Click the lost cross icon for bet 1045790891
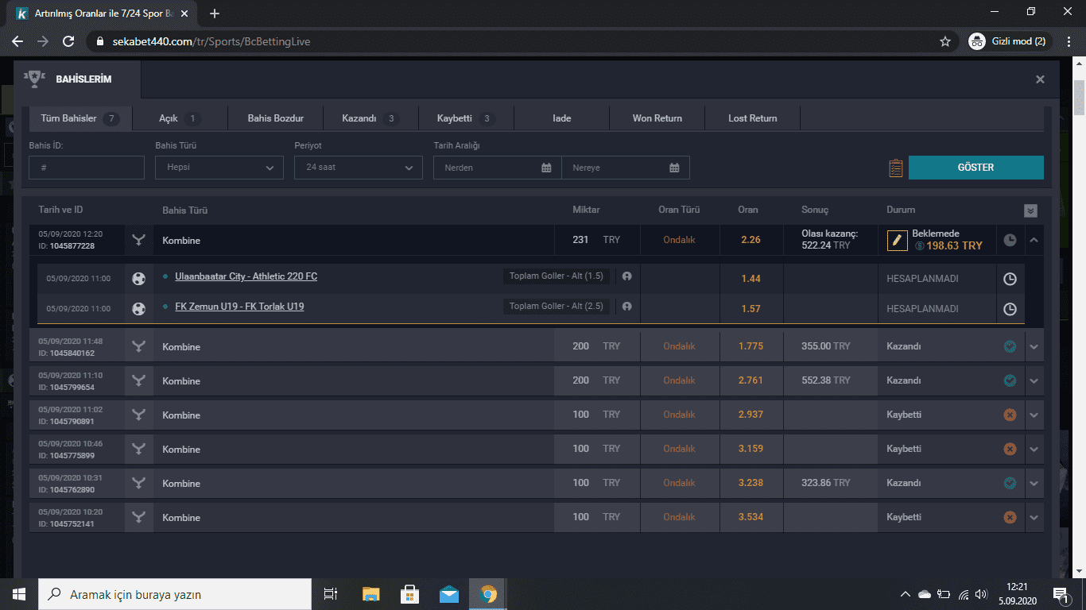The image size is (1086, 610). tap(1010, 415)
